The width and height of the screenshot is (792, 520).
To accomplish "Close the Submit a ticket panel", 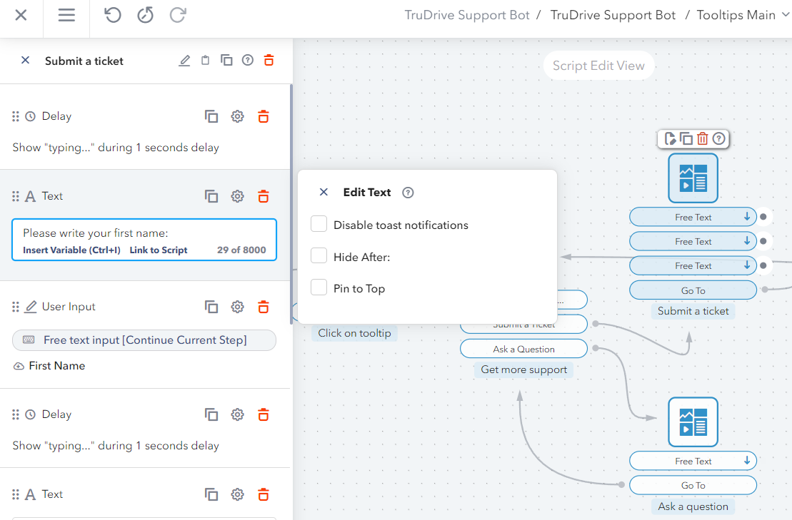I will point(25,61).
